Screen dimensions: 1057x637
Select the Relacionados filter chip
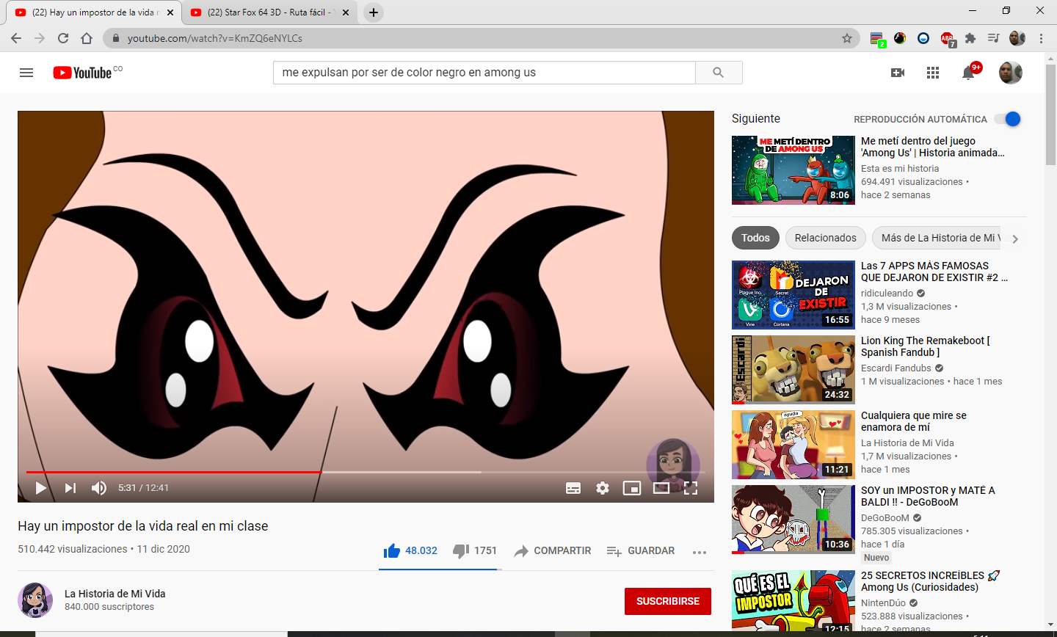pyautogui.click(x=825, y=238)
